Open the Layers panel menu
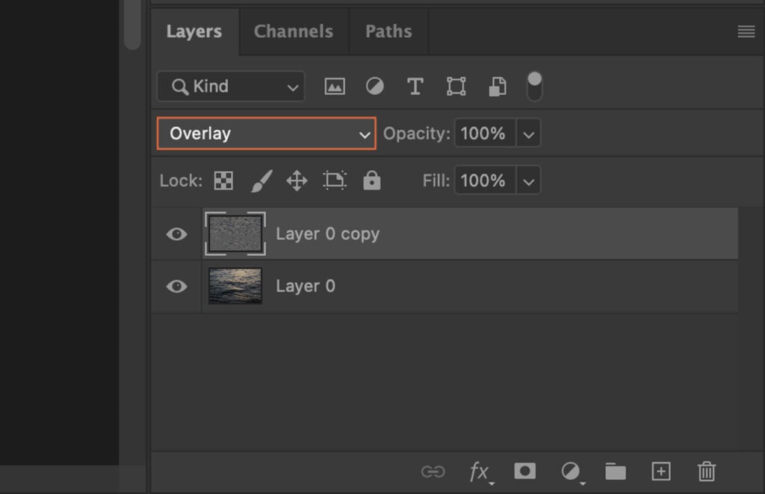The image size is (765, 494). click(746, 31)
